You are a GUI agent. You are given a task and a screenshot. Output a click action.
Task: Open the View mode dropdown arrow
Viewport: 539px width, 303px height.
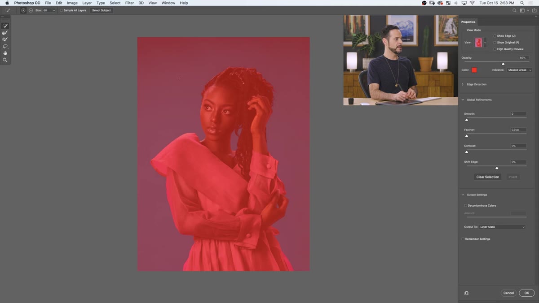click(485, 43)
